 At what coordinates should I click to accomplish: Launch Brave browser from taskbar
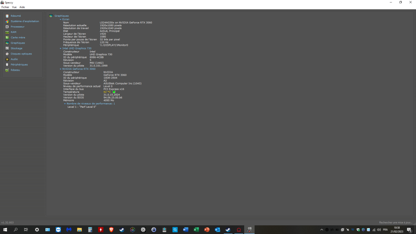tap(111, 230)
